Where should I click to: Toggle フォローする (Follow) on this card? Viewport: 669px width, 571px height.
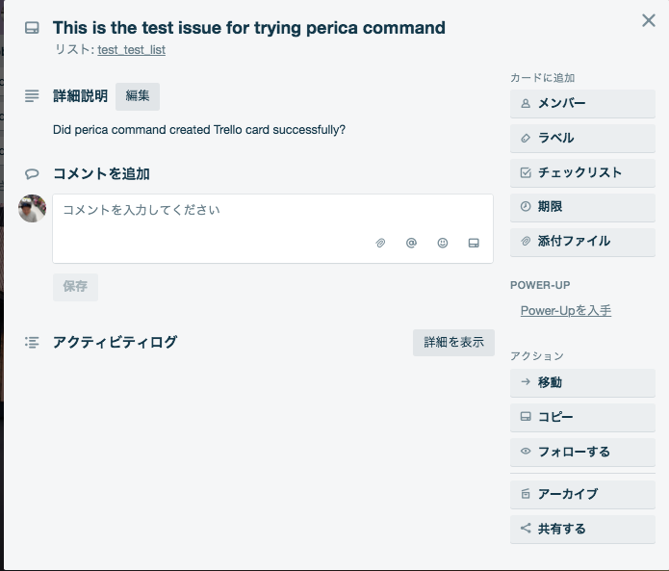tap(582, 452)
